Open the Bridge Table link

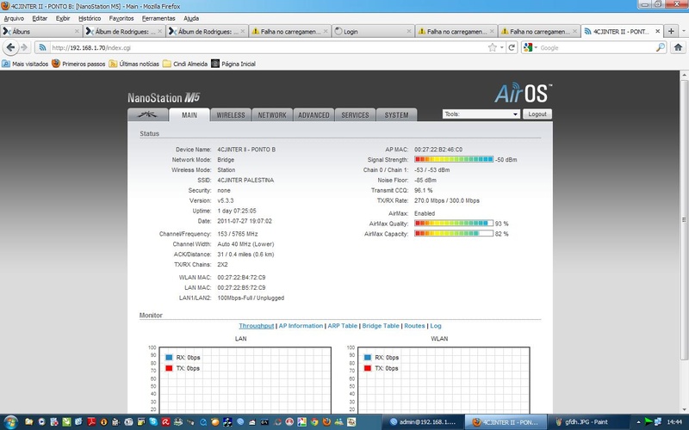pos(381,326)
